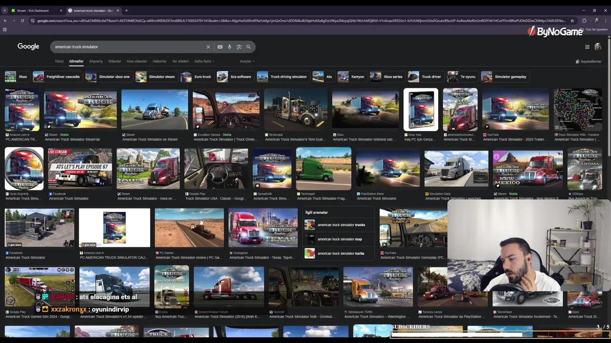Open the Google apps grid icon

[x=587, y=47]
